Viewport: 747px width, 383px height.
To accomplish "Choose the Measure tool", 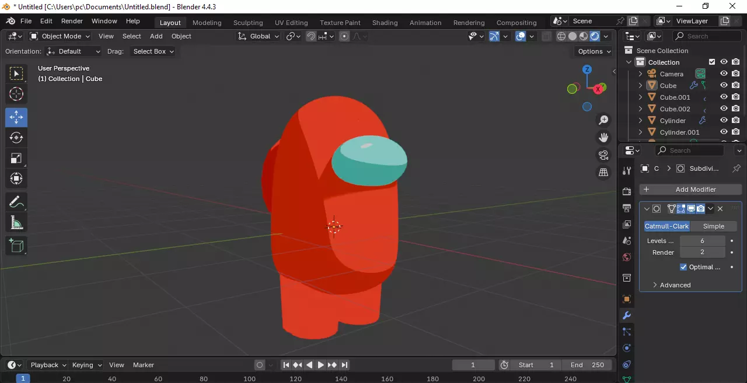I will point(16,223).
